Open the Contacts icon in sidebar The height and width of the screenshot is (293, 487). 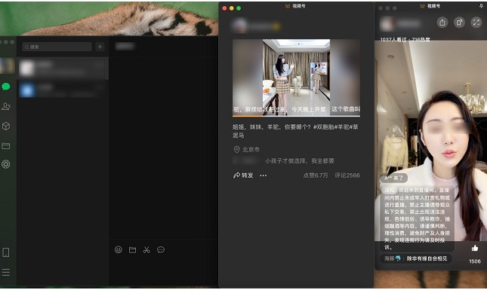tap(6, 106)
